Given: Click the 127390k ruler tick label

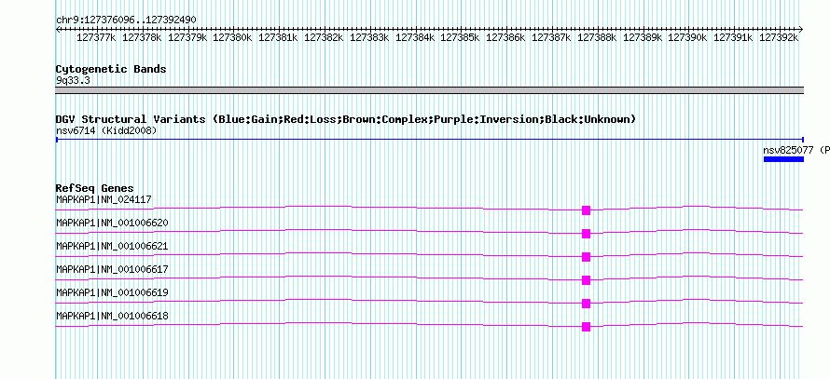Looking at the screenshot, I should point(687,37).
